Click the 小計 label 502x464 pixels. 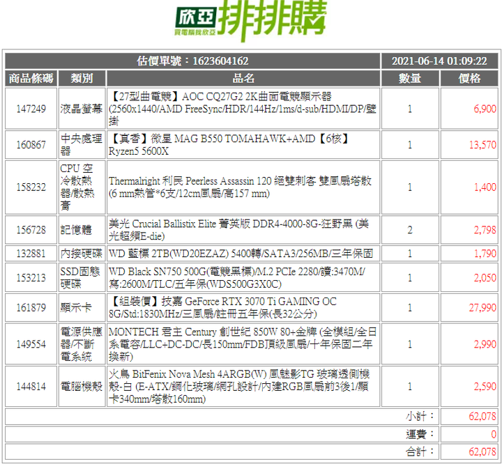pos(420,417)
